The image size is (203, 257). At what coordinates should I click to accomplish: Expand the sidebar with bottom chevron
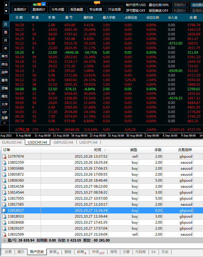coord(5,123)
